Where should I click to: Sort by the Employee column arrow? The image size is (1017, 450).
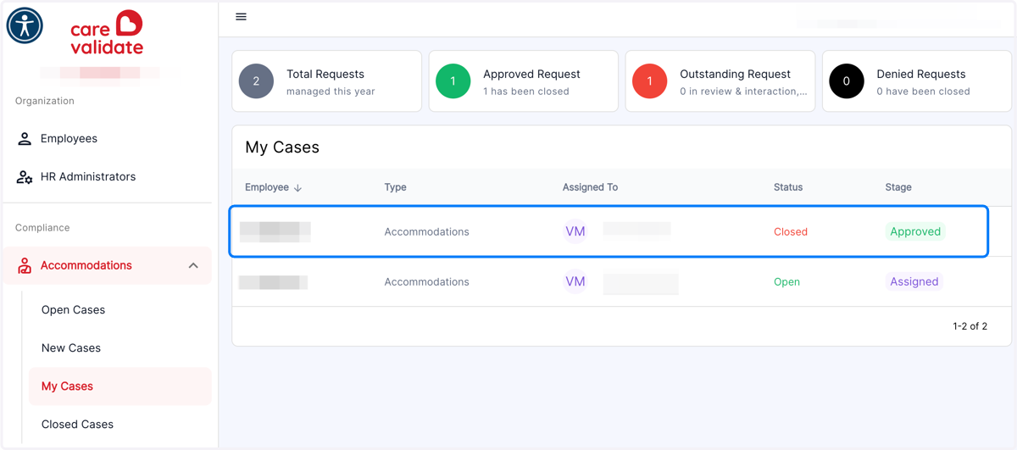tap(297, 188)
